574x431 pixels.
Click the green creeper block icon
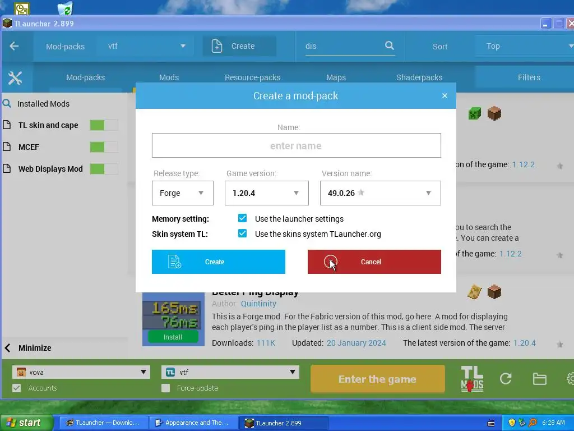tap(474, 113)
